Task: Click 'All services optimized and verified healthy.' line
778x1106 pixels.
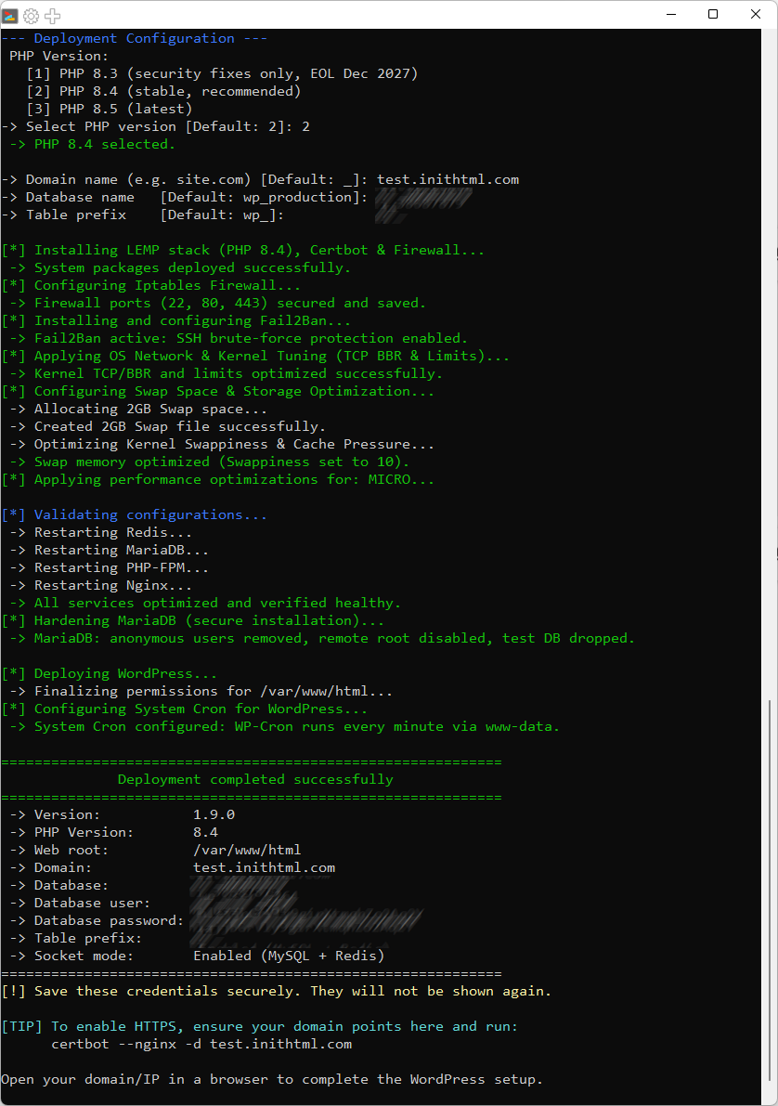Action: 205,603
